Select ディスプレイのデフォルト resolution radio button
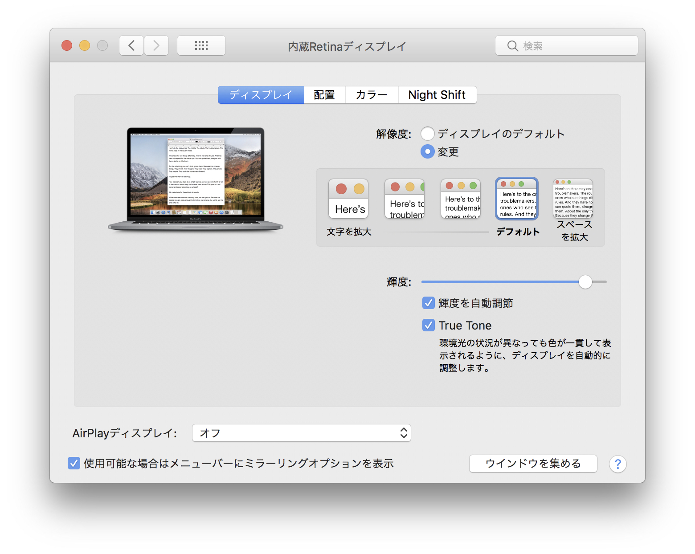 pyautogui.click(x=428, y=134)
